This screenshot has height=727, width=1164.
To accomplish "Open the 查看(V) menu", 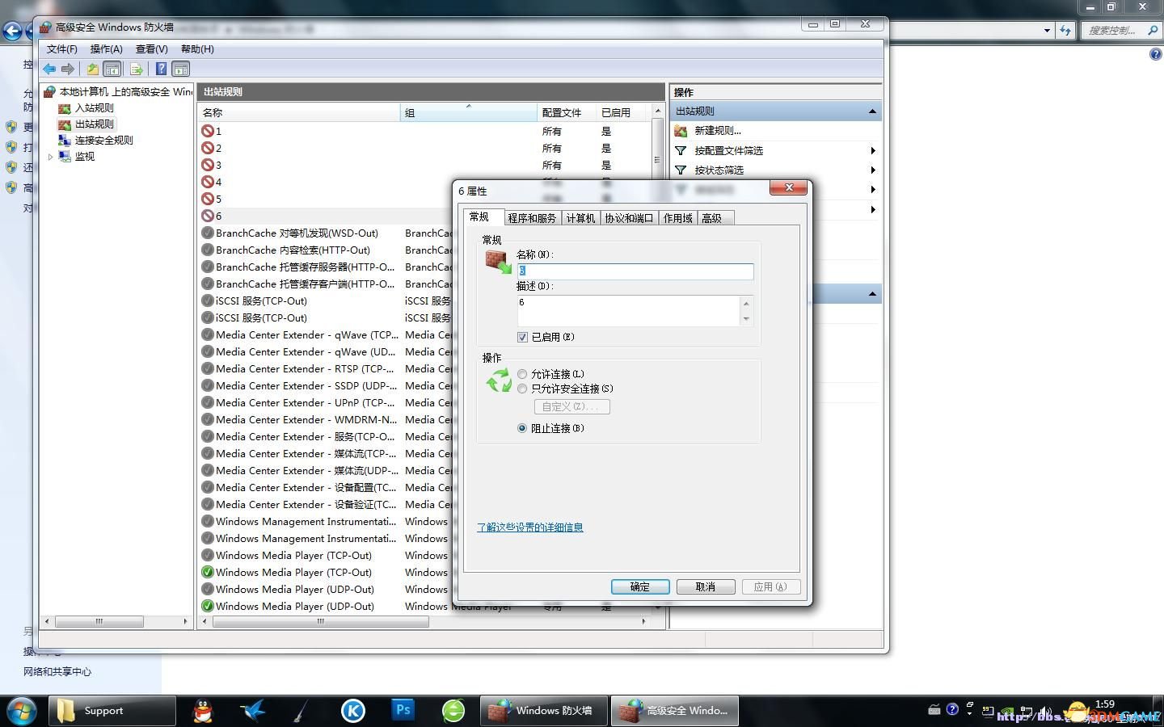I will pyautogui.click(x=152, y=49).
